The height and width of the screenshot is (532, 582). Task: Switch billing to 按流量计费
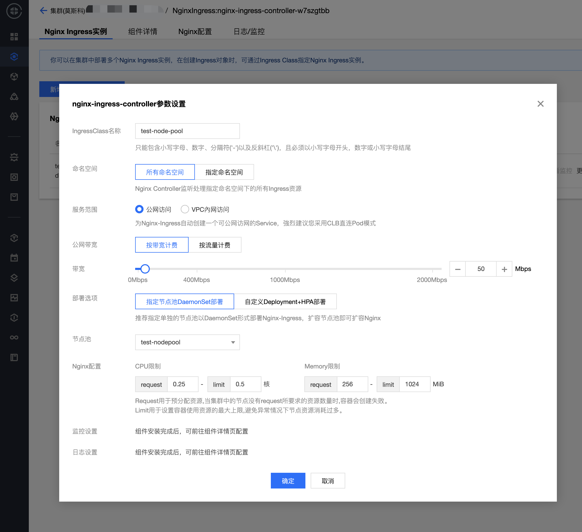coord(215,245)
